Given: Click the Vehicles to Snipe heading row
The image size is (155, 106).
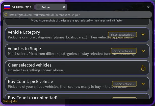Looking at the screenshot, I should (77, 51).
